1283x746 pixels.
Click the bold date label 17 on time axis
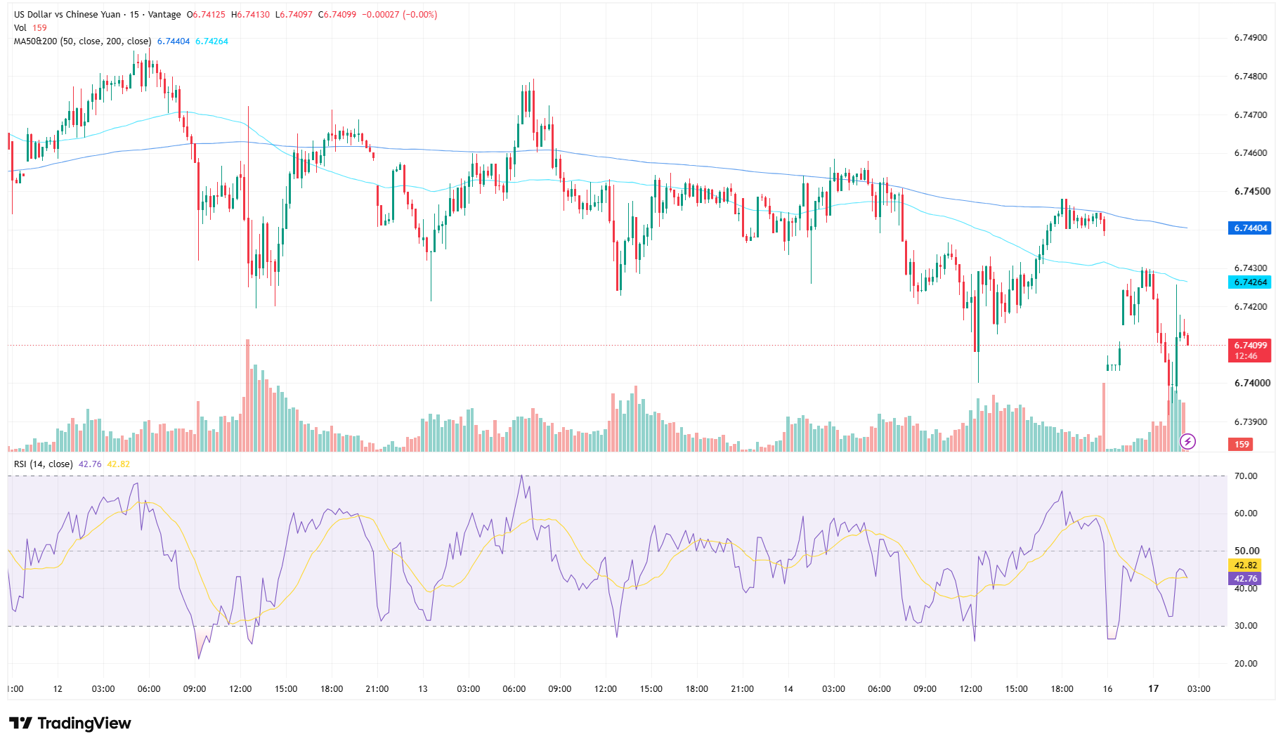coord(1153,689)
